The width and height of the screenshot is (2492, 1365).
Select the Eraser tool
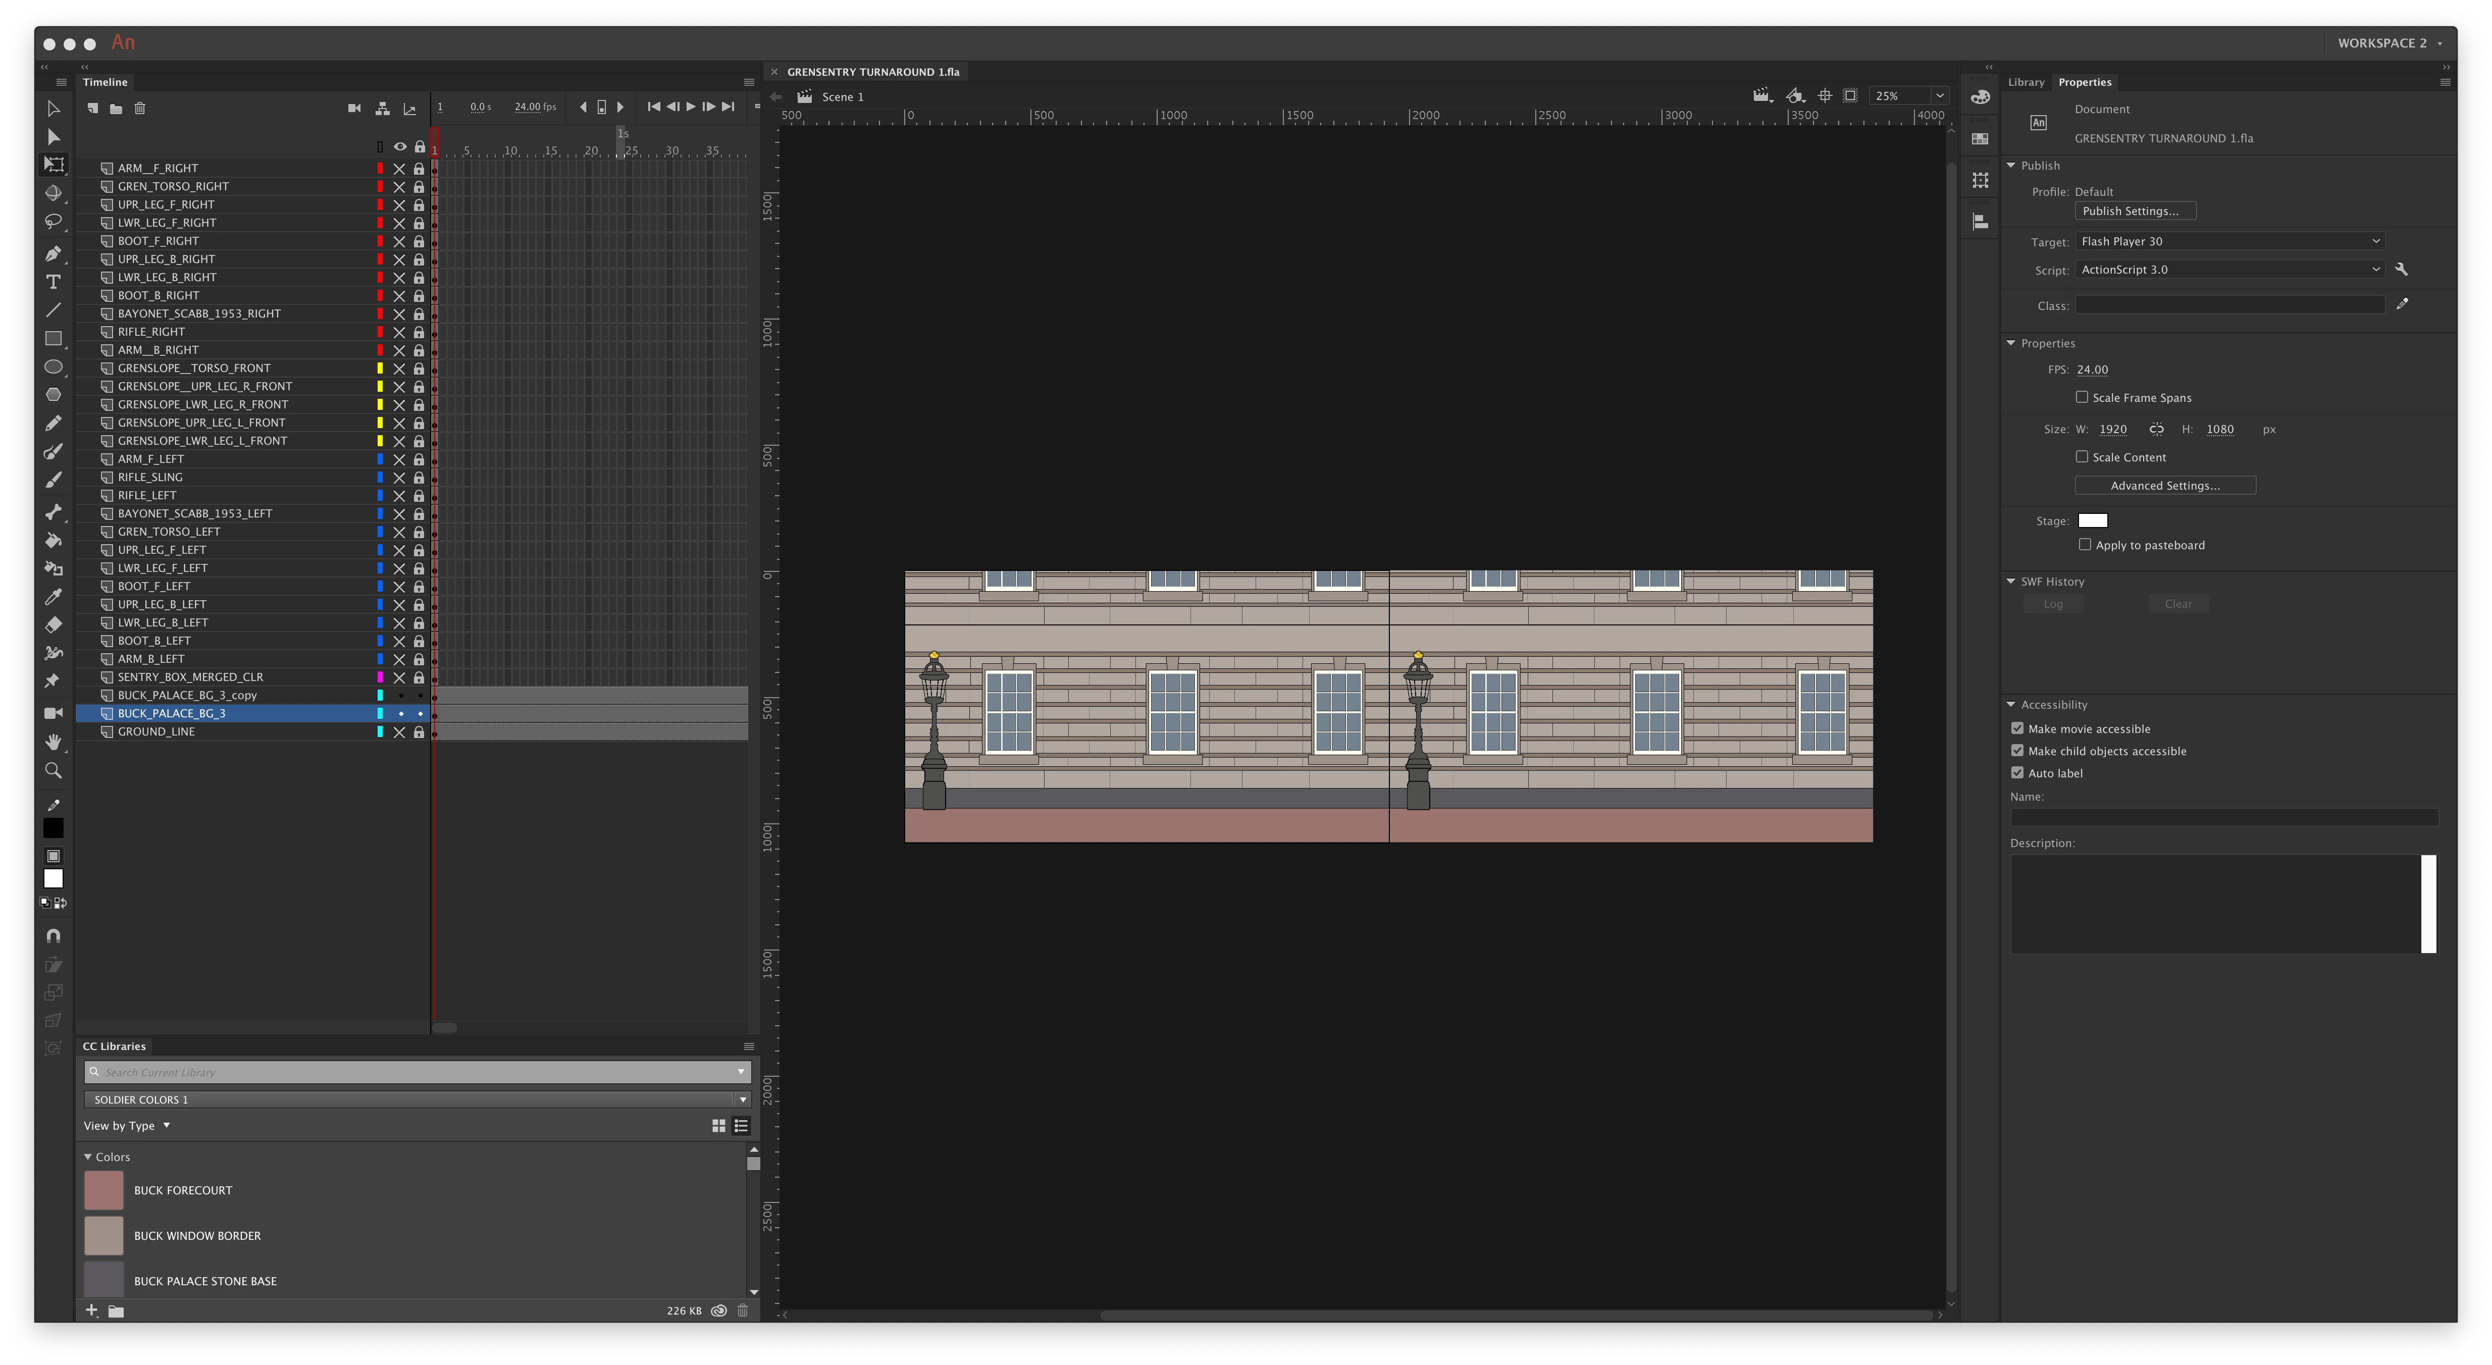point(54,625)
